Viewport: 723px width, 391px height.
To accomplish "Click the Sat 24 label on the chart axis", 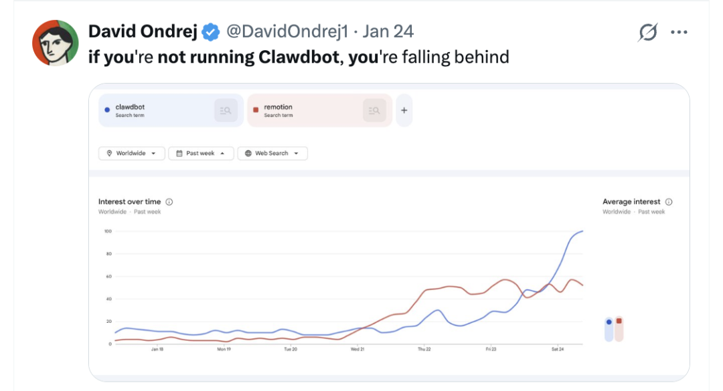I will coord(558,349).
